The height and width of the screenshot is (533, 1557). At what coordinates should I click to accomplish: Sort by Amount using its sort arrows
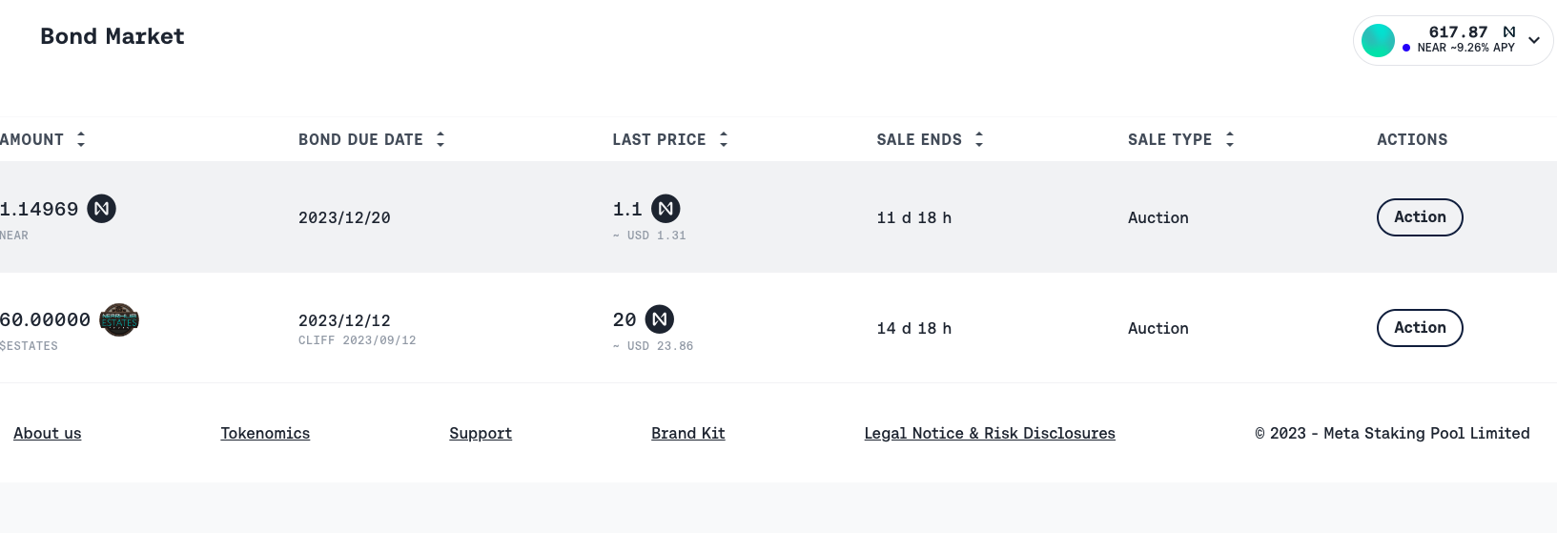coord(81,139)
